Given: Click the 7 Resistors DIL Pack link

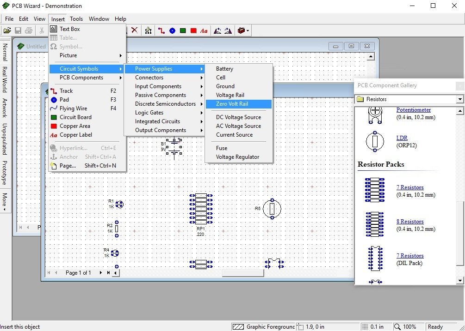Looking at the screenshot, I should pos(410,256).
